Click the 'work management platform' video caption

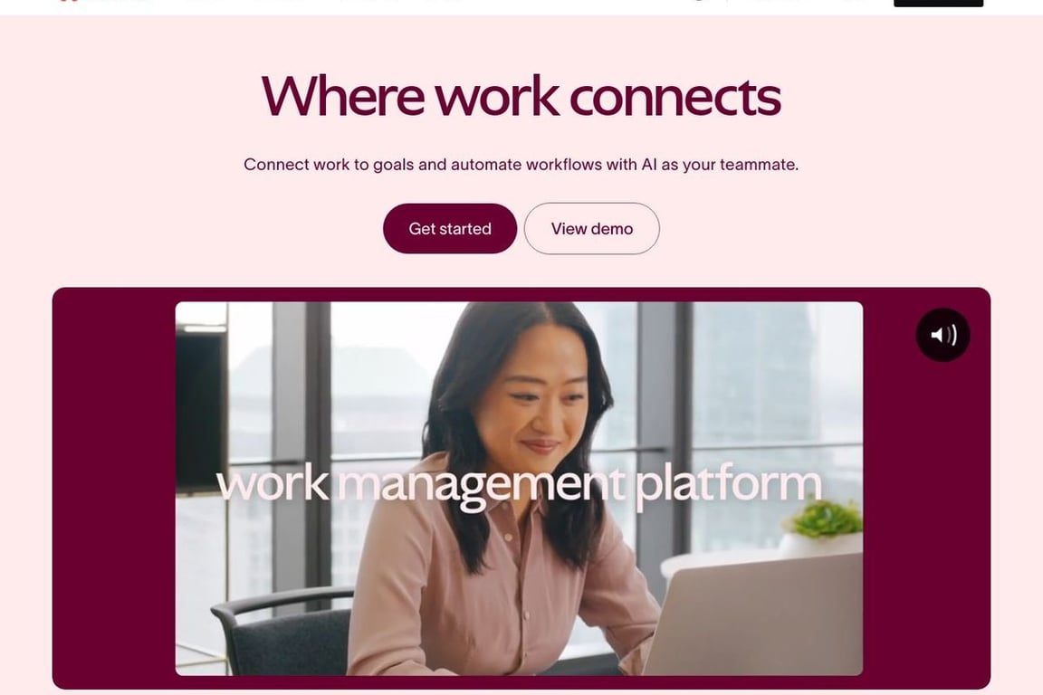coord(519,485)
